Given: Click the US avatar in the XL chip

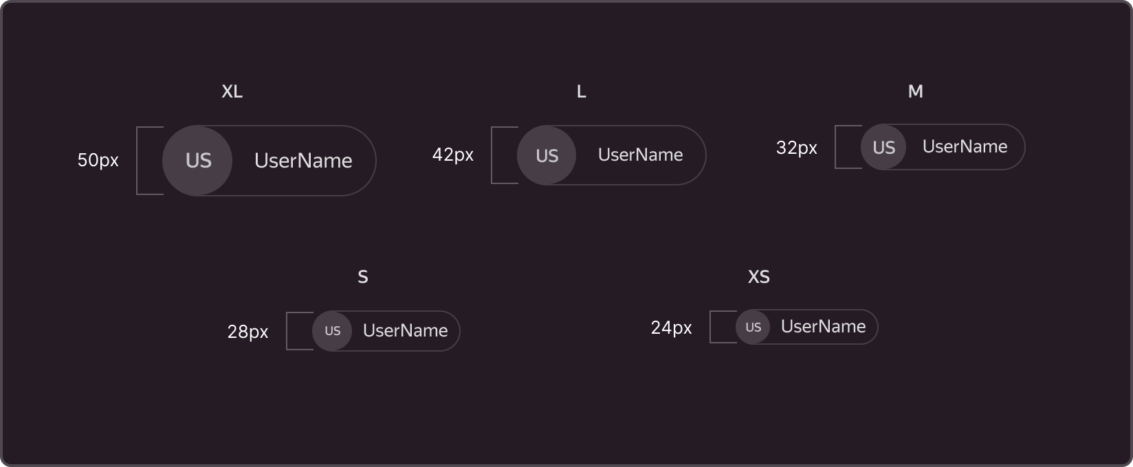Looking at the screenshot, I should 197,161.
